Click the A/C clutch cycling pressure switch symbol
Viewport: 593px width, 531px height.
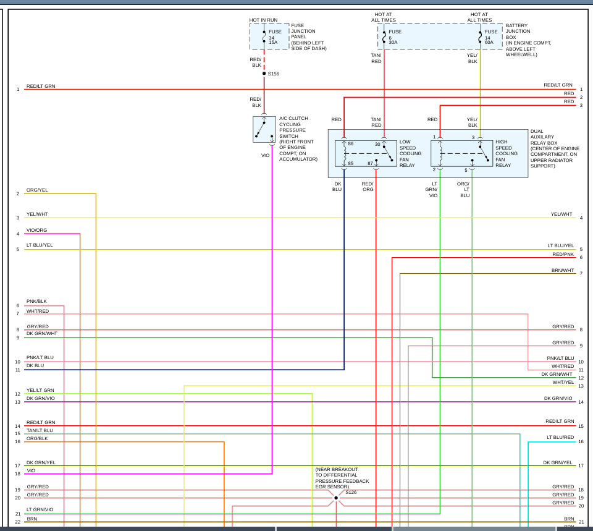(x=264, y=129)
